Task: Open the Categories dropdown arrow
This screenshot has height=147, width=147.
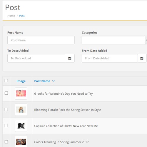Action: pos(146,40)
